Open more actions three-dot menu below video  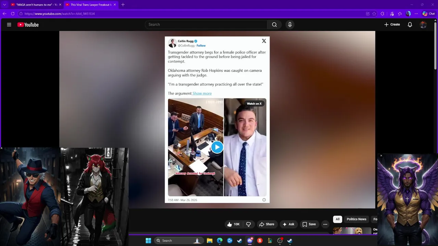tap(325, 224)
